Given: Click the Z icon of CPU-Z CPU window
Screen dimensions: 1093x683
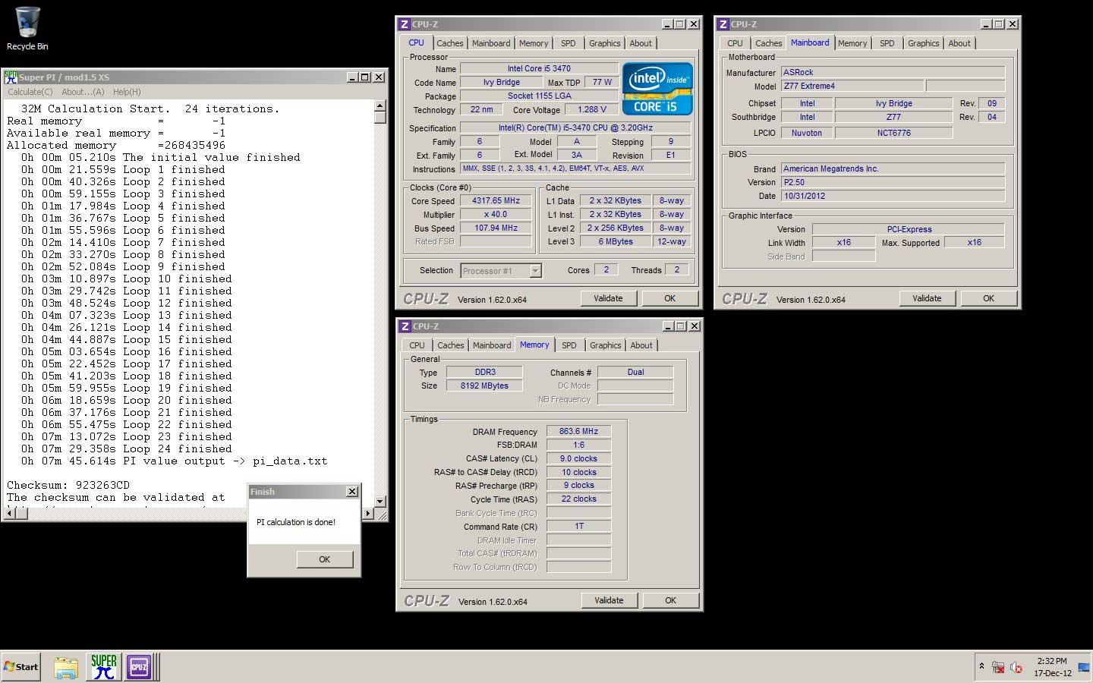Looking at the screenshot, I should click(x=405, y=24).
